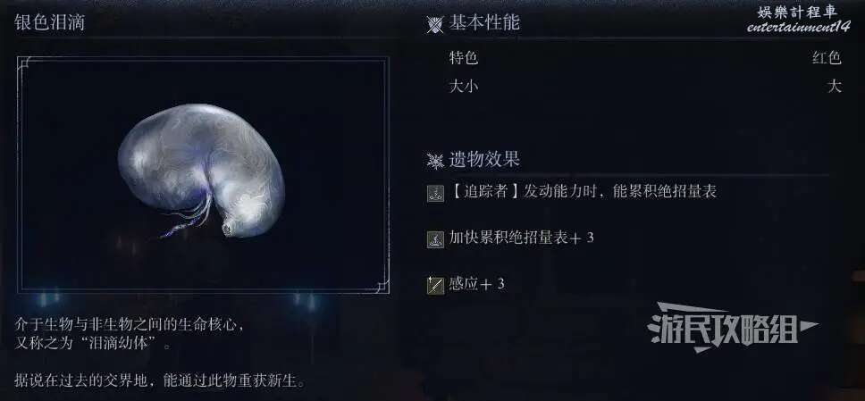Click the 遗物效果 heading text
This screenshot has height=401, width=865.
click(483, 160)
